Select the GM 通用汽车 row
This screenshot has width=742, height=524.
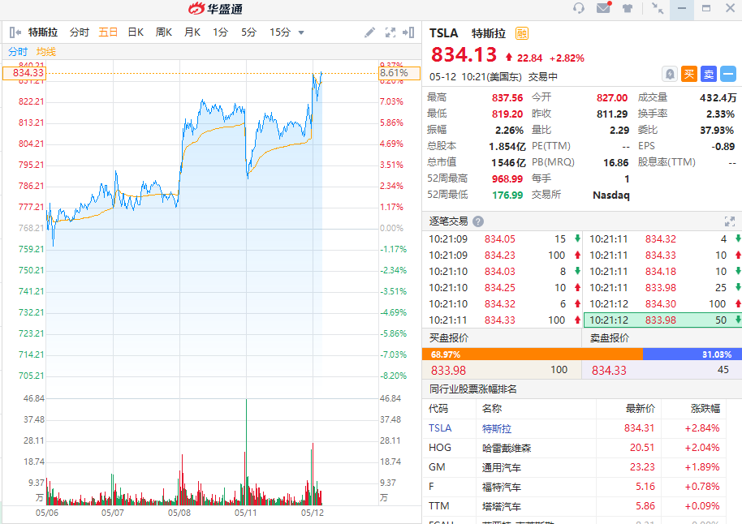tap(574, 467)
